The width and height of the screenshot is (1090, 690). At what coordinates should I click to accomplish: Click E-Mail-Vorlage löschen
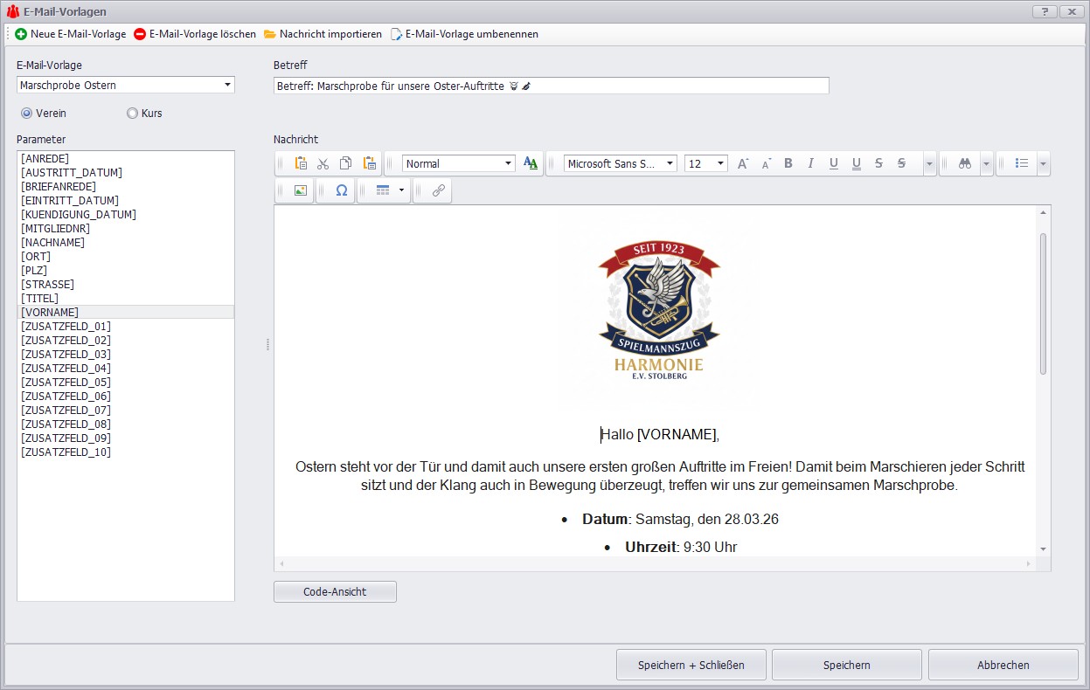click(195, 34)
